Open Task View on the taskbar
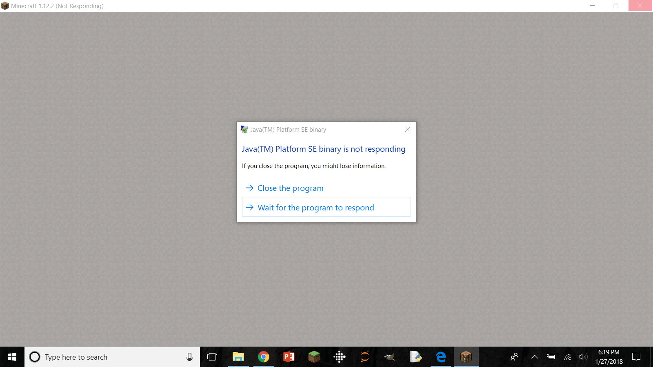This screenshot has height=367, width=653. click(x=212, y=357)
